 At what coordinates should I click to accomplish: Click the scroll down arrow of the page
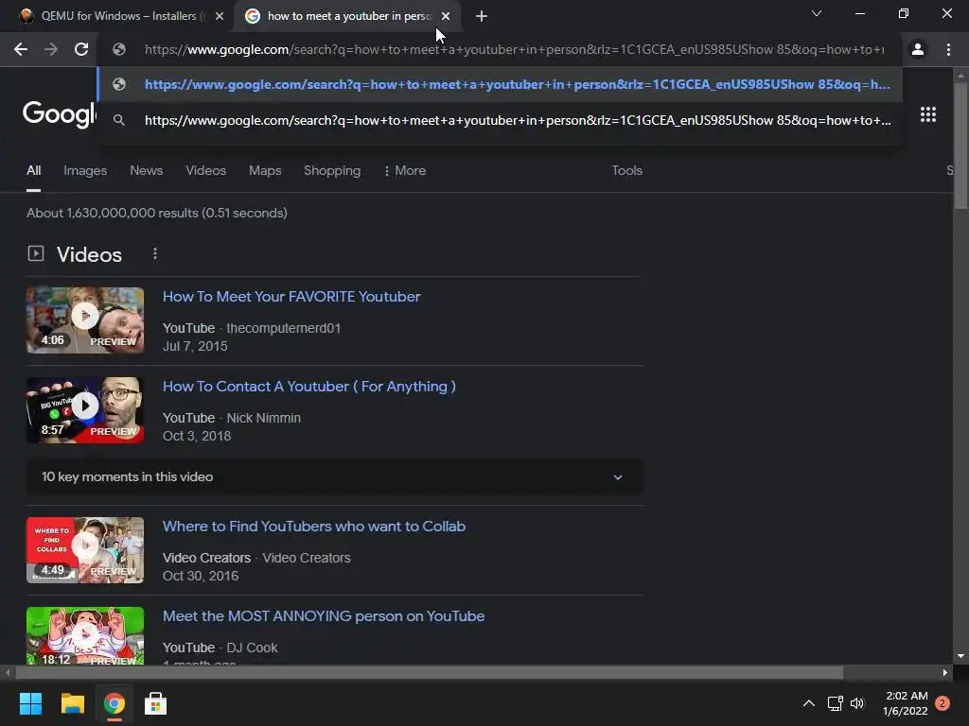[960, 656]
